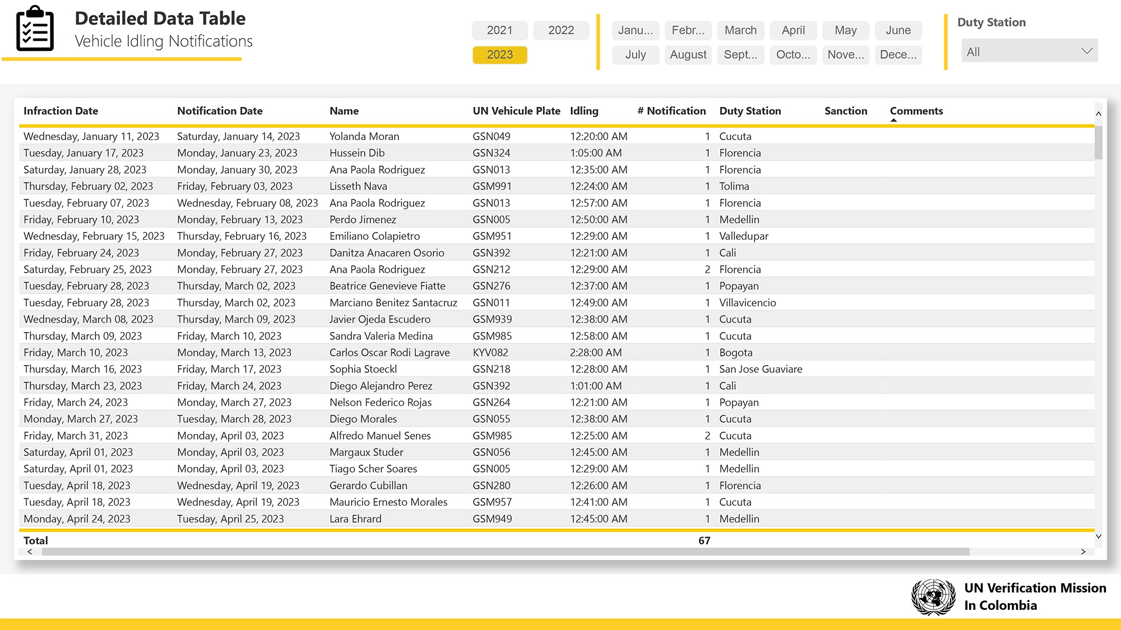Image resolution: width=1121 pixels, height=630 pixels.
Task: Click the Tolima duty station cell
Action: coord(734,186)
